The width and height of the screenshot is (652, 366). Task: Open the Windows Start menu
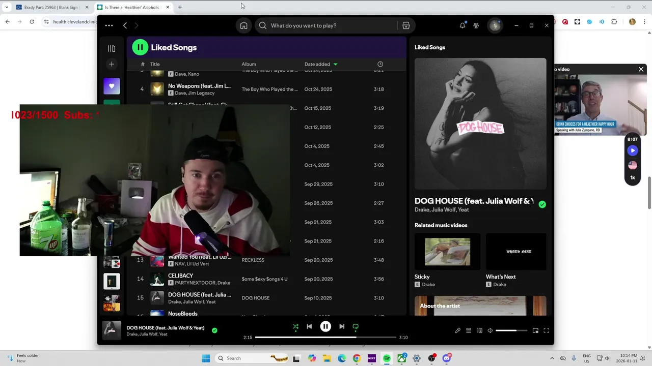tap(206, 358)
